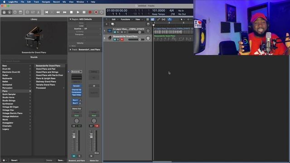
Task: Open the Sampler instrument slot
Action: [77, 86]
